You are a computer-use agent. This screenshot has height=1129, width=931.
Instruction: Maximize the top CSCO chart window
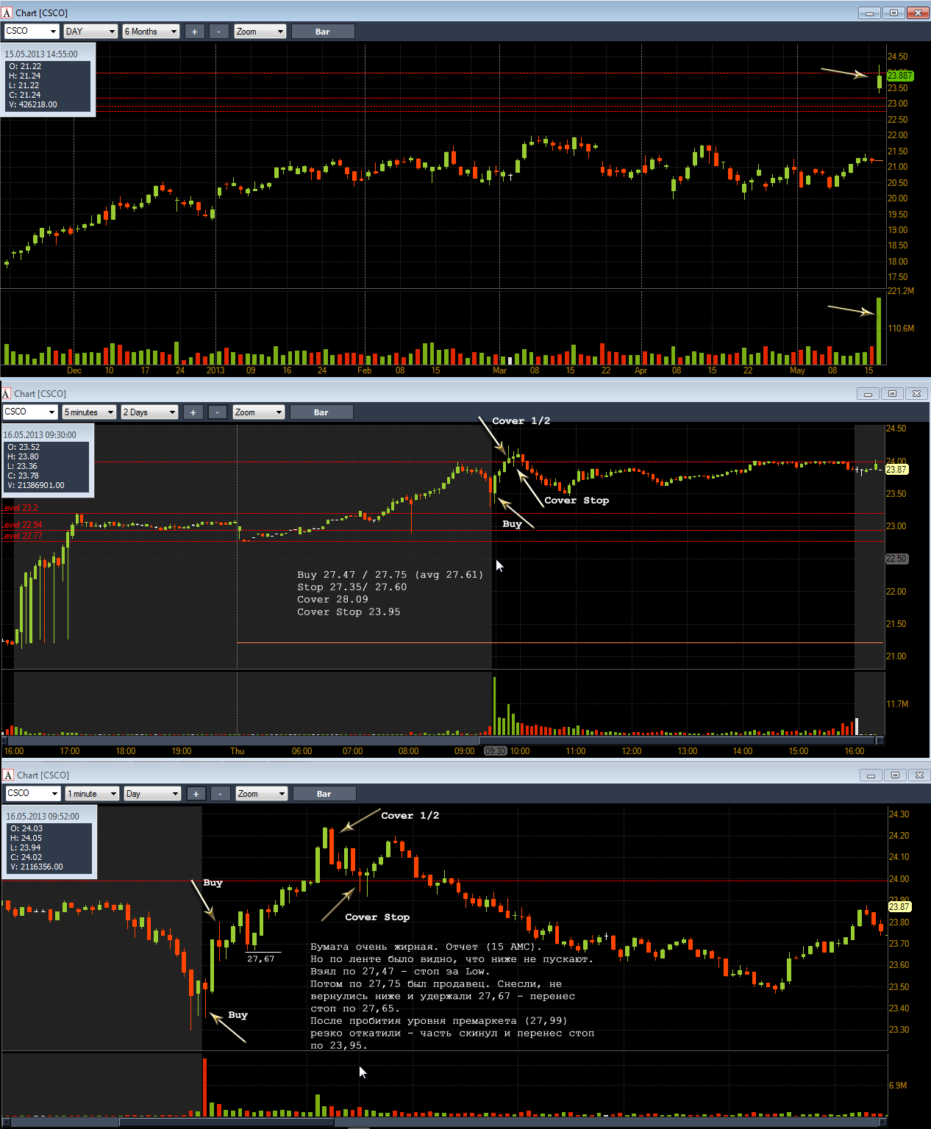pyautogui.click(x=893, y=12)
